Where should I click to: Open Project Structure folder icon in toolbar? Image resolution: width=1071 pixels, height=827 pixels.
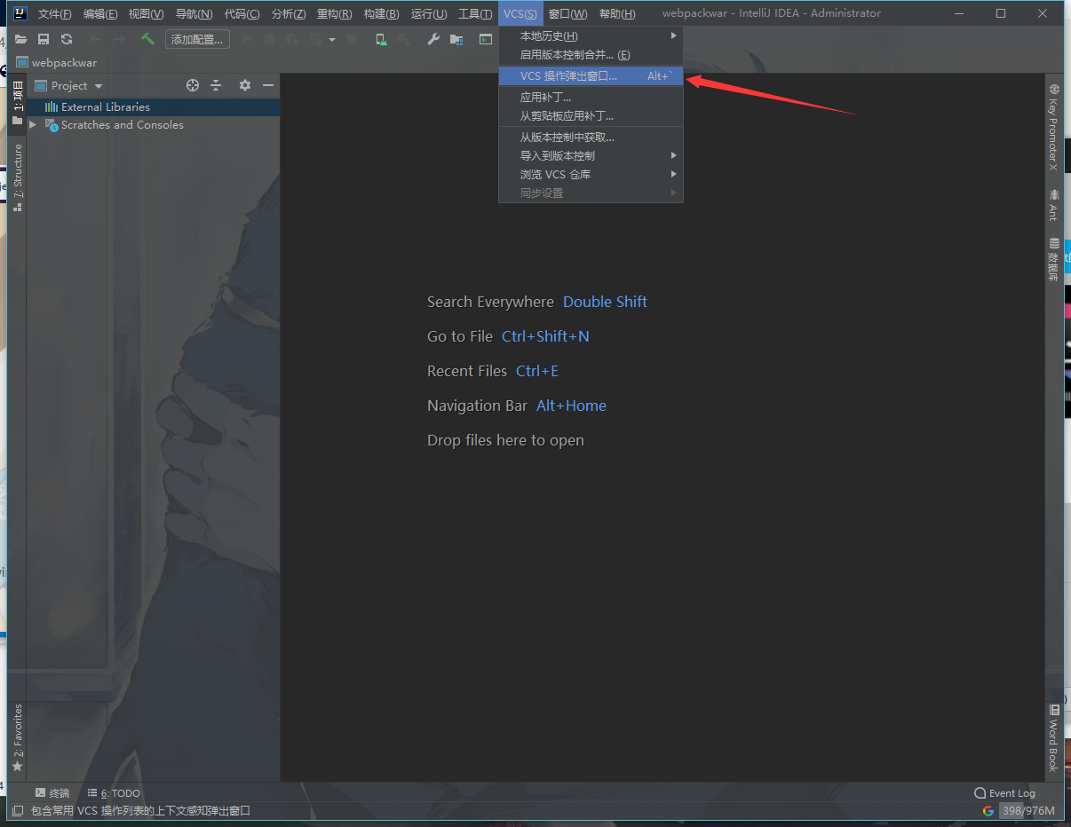point(456,39)
